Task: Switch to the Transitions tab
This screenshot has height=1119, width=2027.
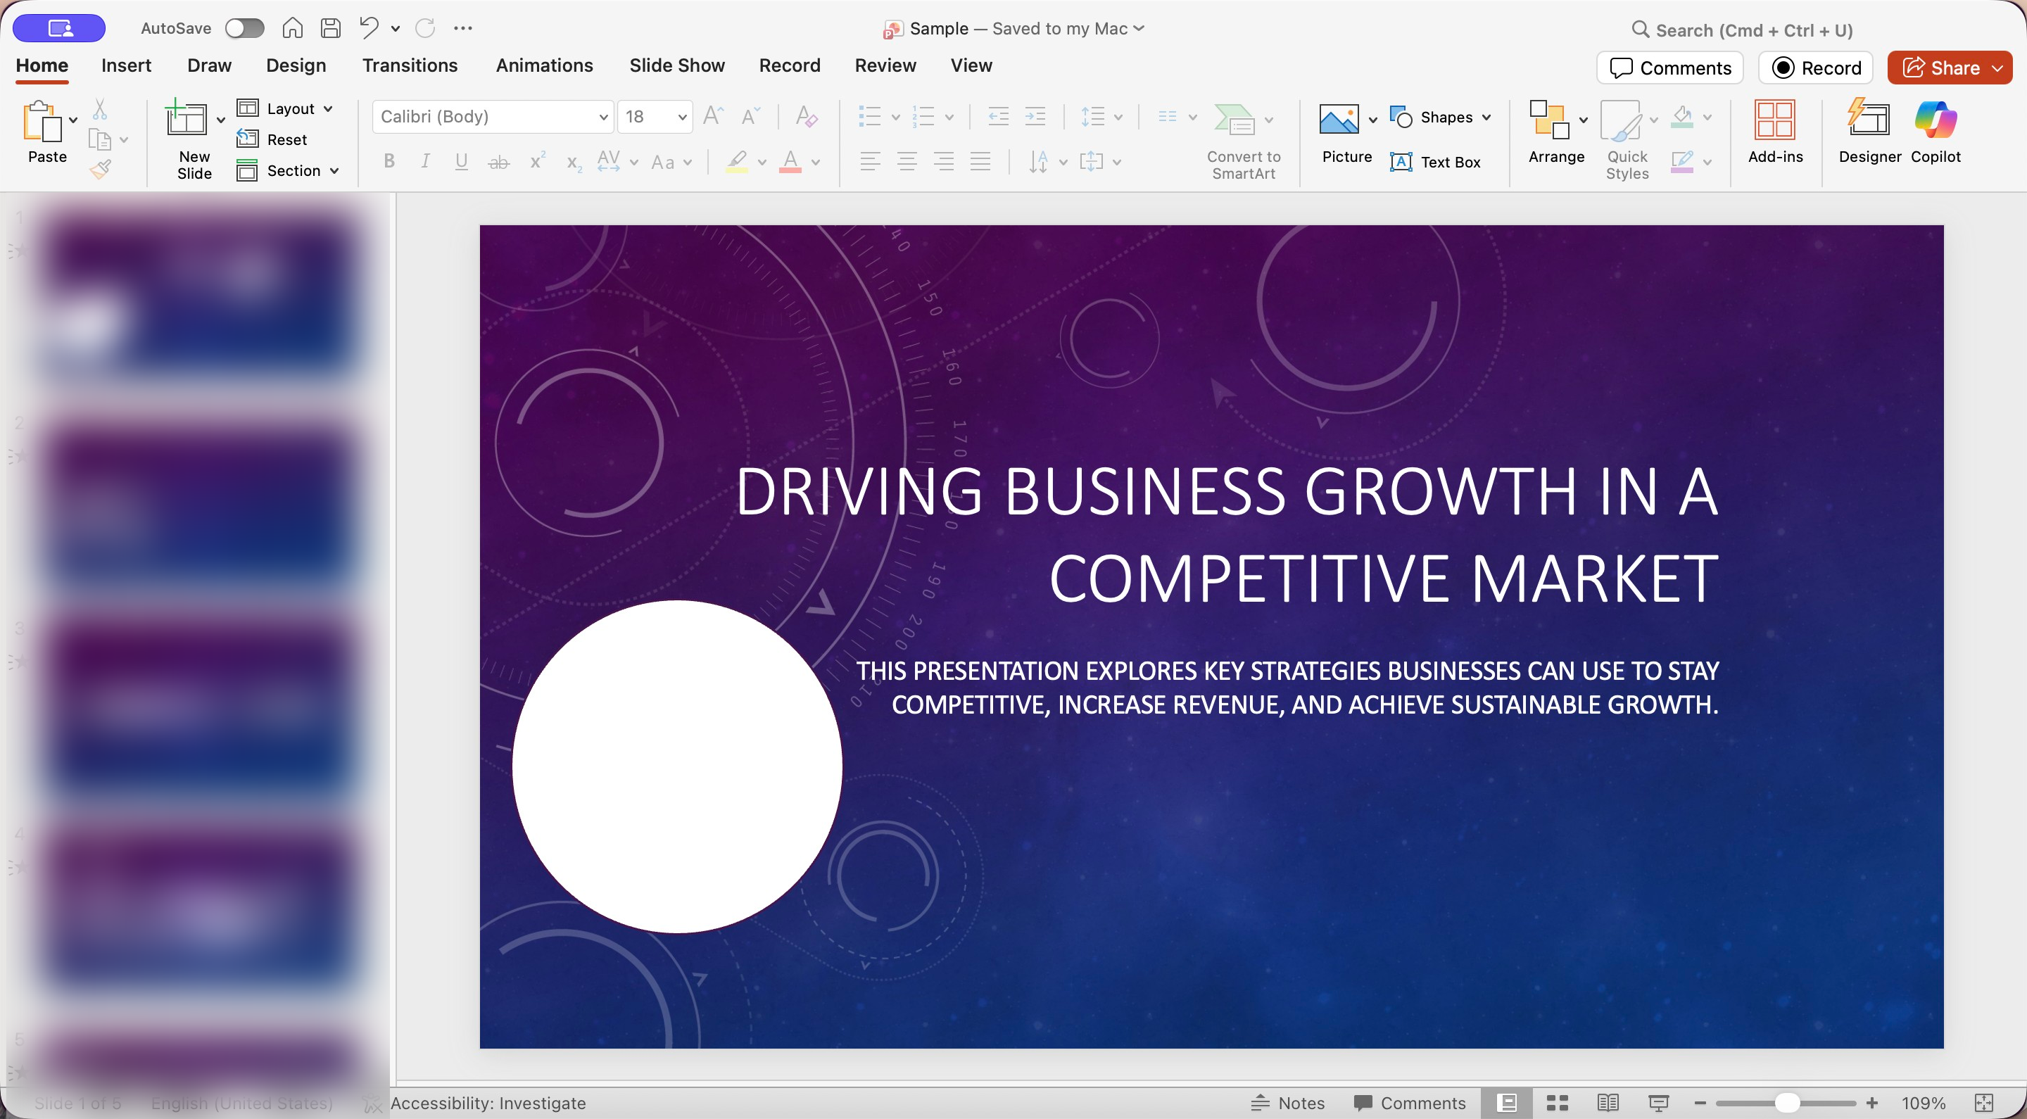Action: pyautogui.click(x=409, y=65)
